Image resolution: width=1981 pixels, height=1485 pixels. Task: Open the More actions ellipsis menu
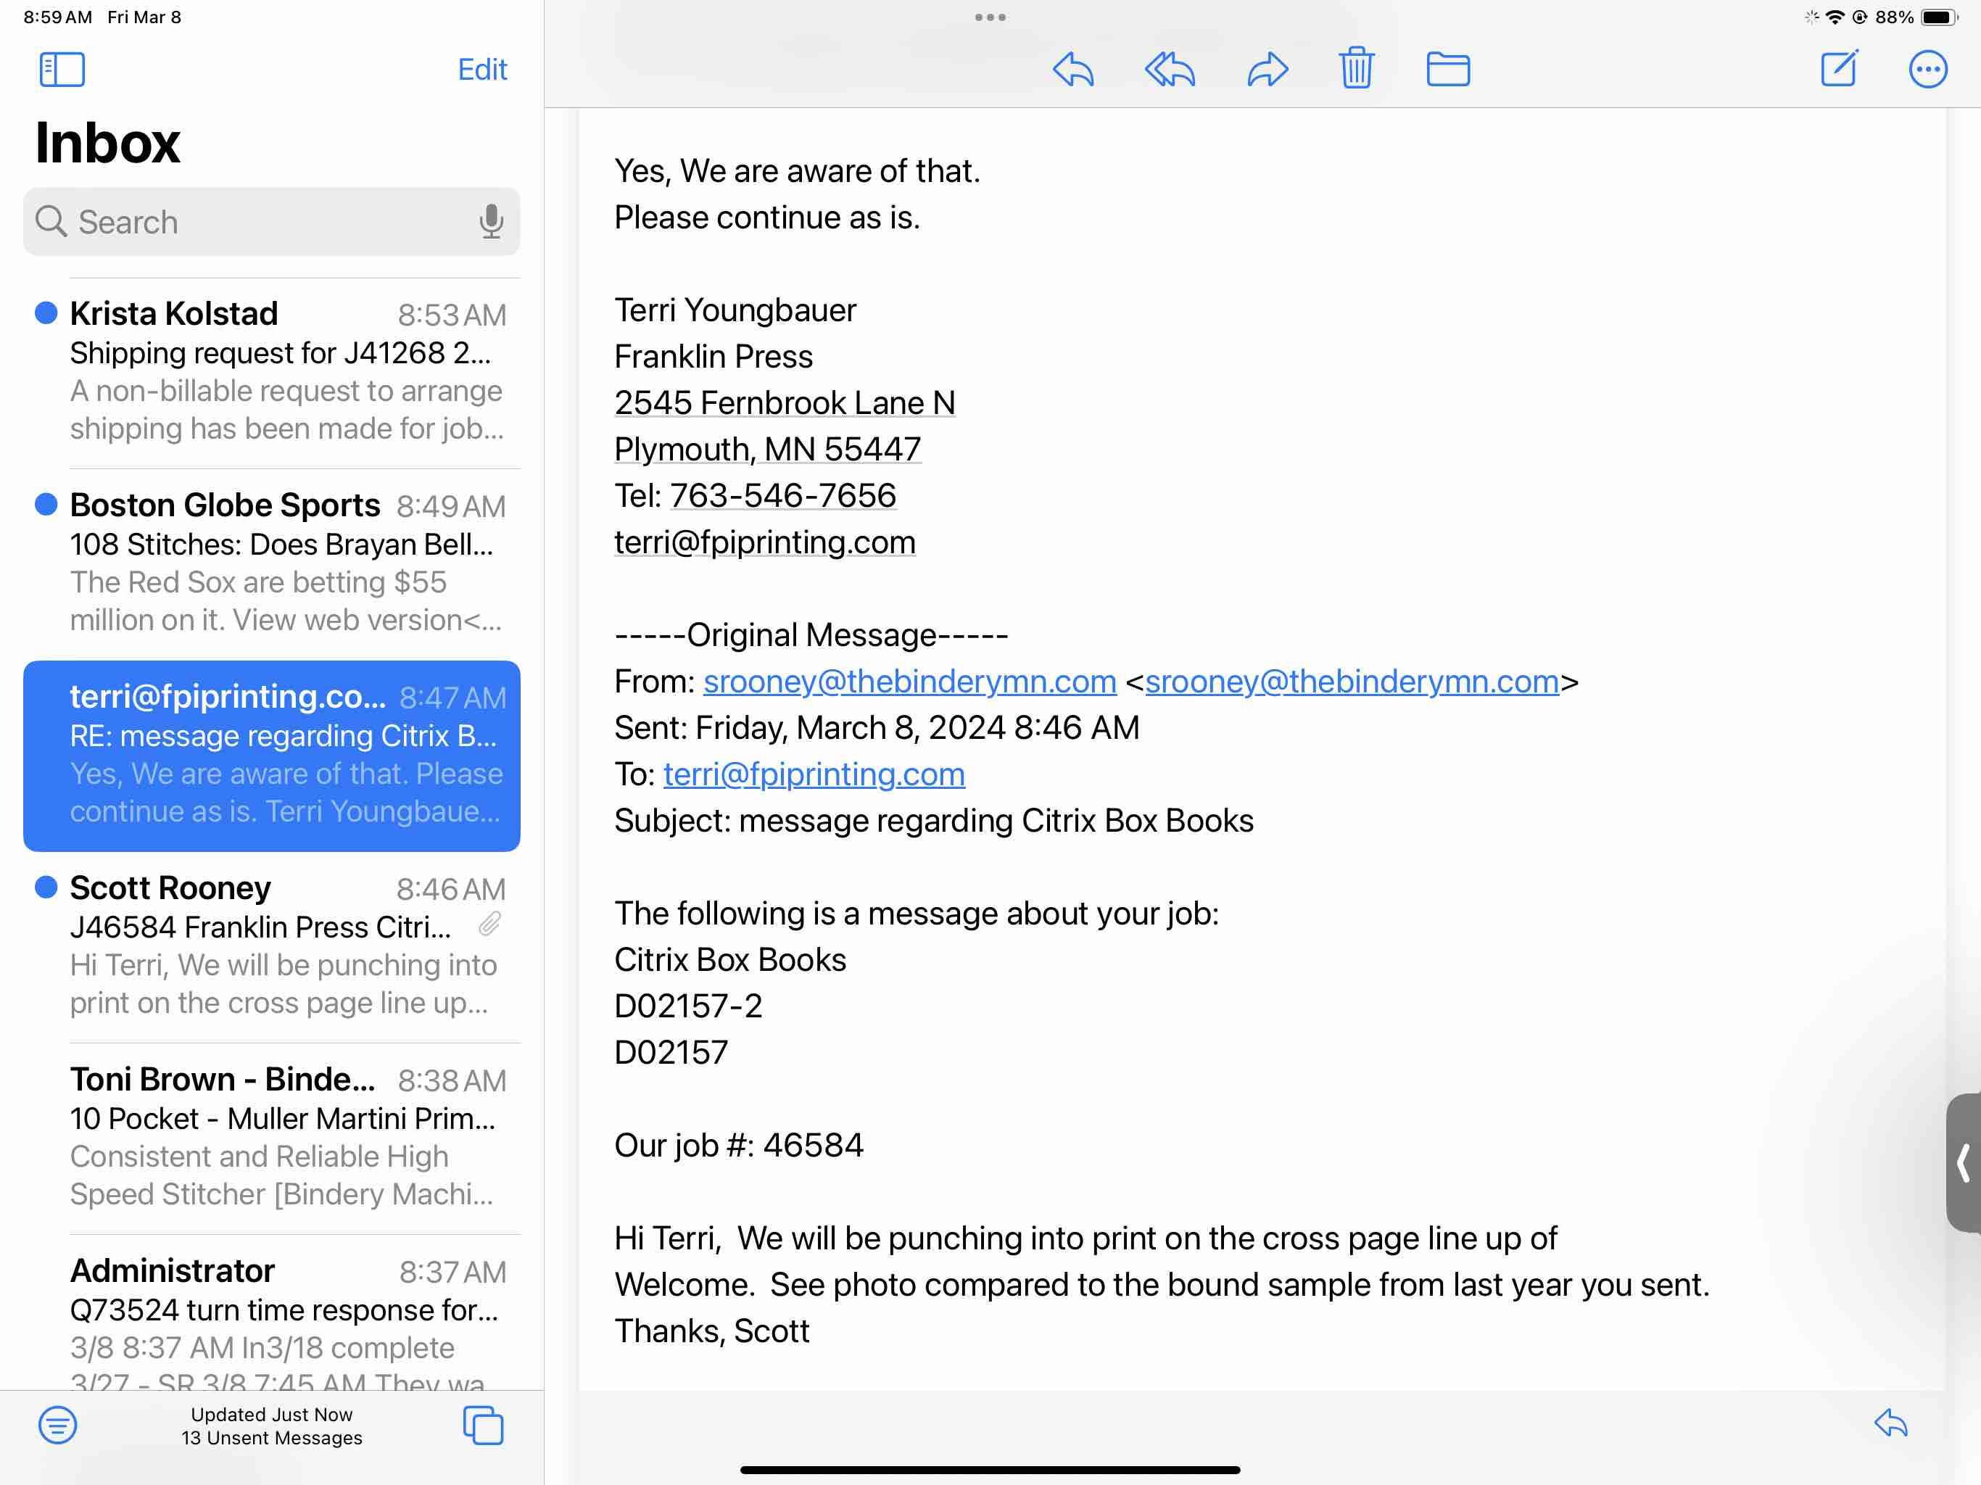point(1927,69)
